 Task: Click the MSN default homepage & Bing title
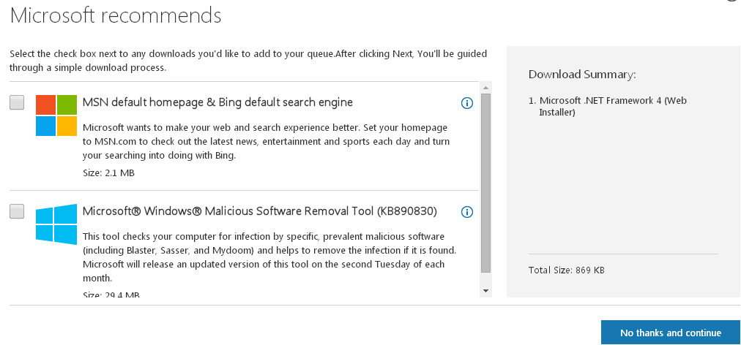coord(218,102)
